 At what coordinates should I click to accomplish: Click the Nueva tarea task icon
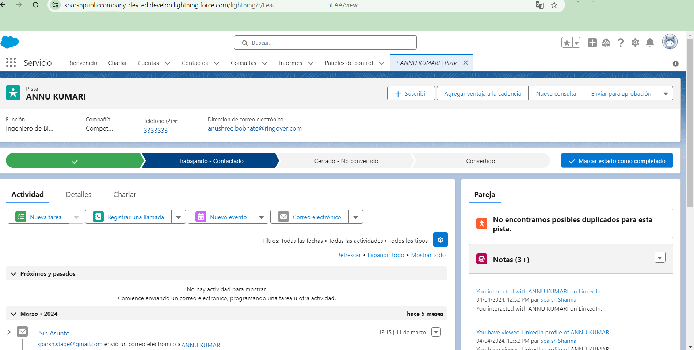(21, 217)
